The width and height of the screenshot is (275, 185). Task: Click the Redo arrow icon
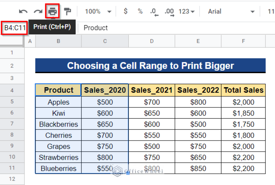(38, 11)
